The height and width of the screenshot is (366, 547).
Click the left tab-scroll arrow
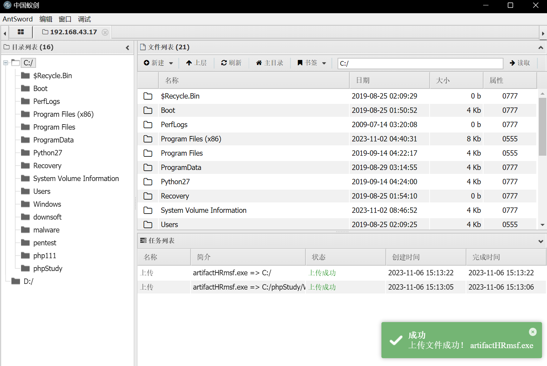coord(5,34)
